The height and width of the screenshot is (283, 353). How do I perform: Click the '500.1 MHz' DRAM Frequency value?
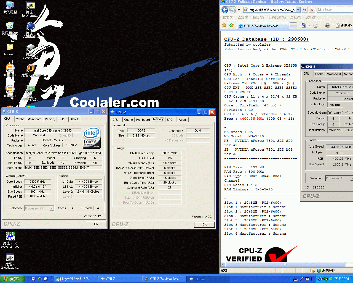[170, 153]
